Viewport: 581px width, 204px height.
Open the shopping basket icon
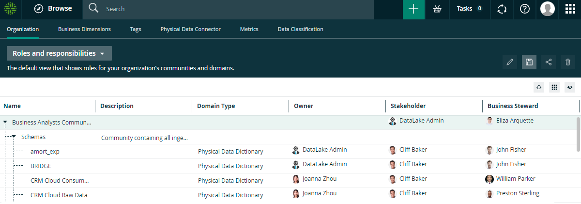[x=437, y=9]
